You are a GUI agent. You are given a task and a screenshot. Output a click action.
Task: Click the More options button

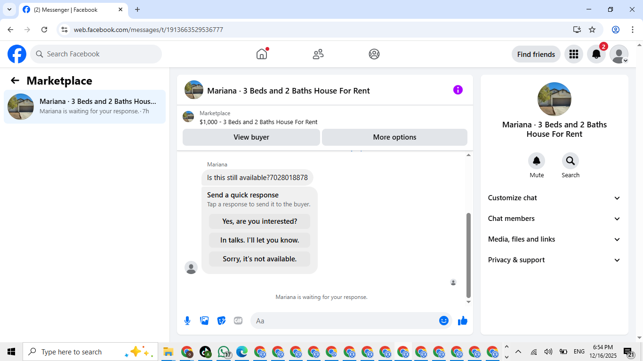pos(394,137)
